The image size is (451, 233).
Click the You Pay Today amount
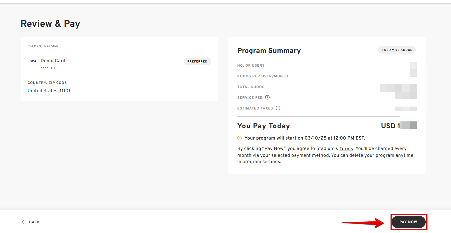pyautogui.click(x=399, y=126)
